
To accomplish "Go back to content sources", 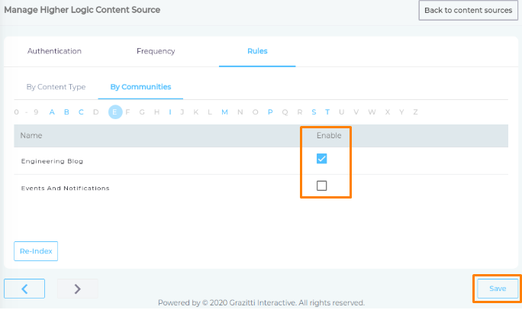I will click(468, 11).
